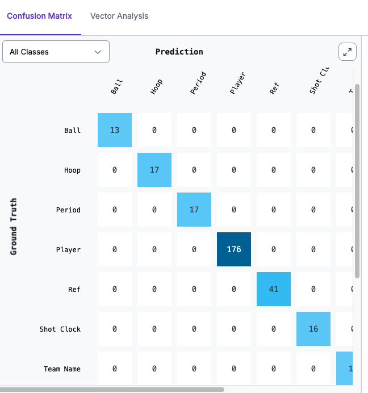Click the zero cell at Ball row, Hoop column
368x393 pixels.
[154, 130]
